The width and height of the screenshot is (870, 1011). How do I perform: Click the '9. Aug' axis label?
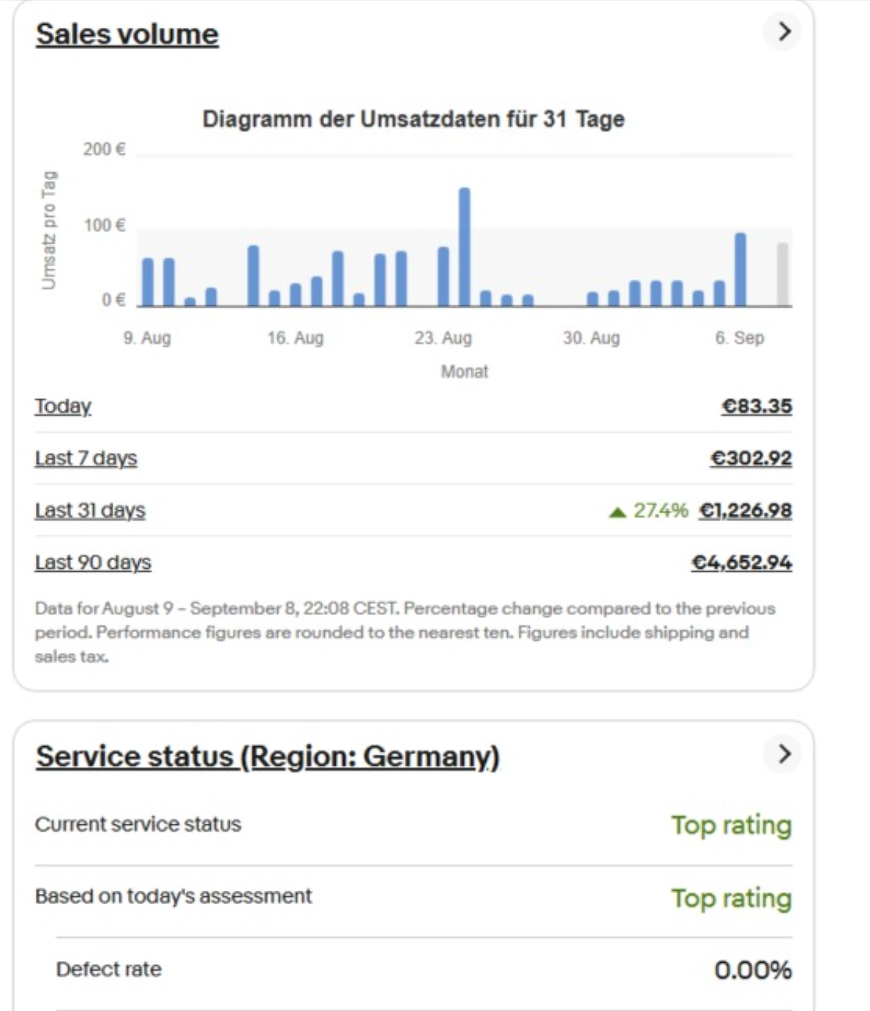tap(146, 337)
